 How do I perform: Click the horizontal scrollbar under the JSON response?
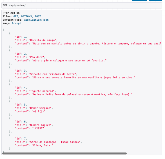pos(64,153)
